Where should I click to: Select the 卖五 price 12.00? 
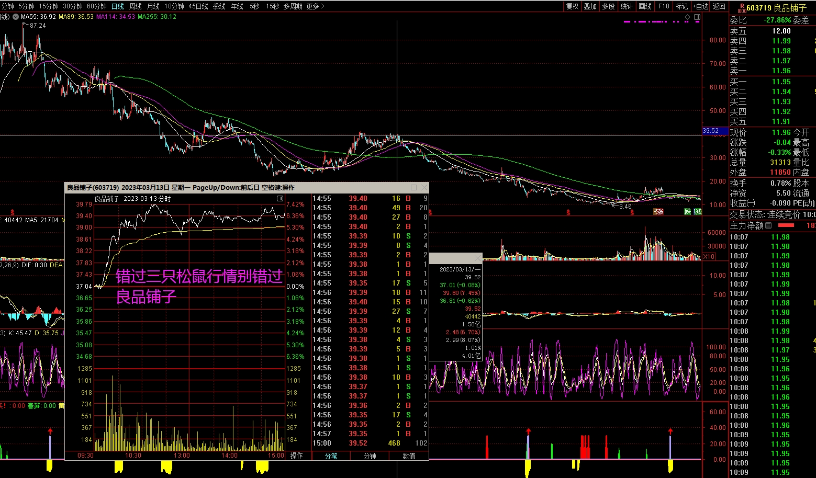(781, 31)
